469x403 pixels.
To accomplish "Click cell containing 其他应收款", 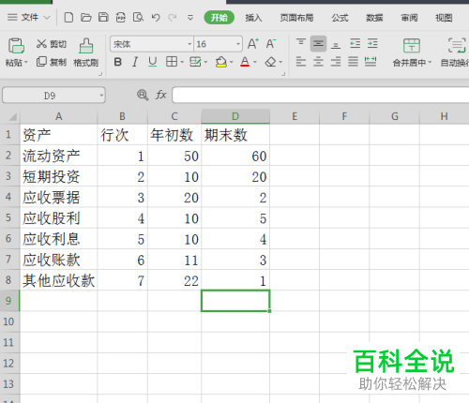I will tap(59, 280).
